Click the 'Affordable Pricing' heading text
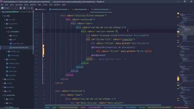 click(131, 35)
